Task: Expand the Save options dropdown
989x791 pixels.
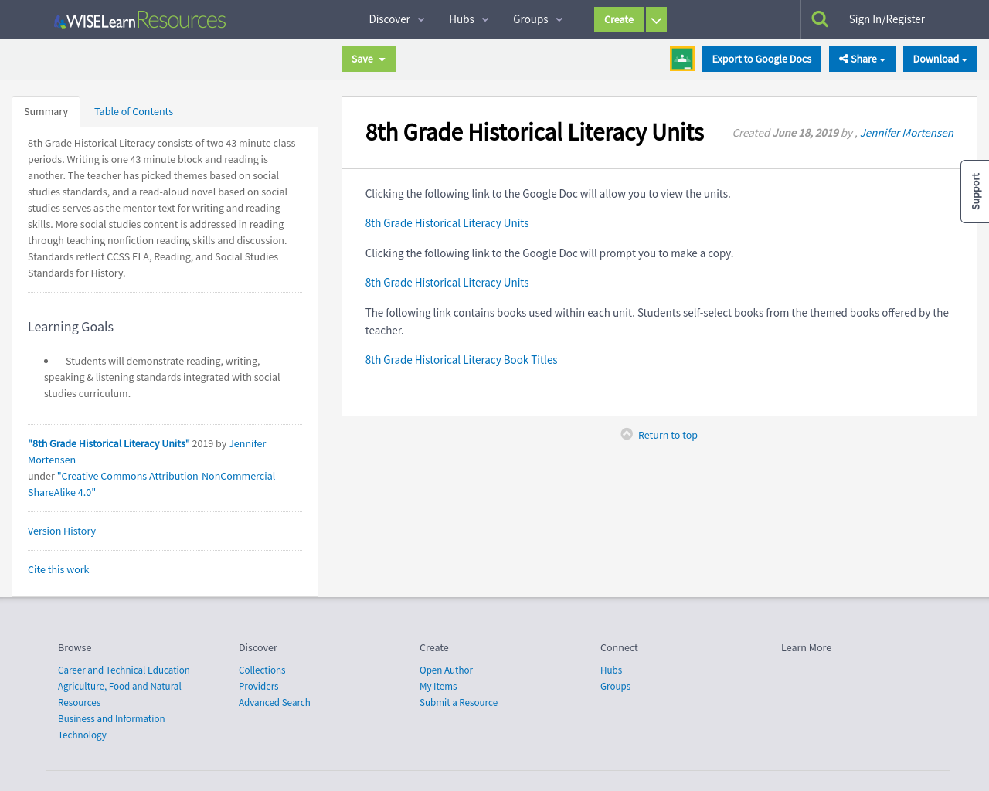Action: pos(382,58)
